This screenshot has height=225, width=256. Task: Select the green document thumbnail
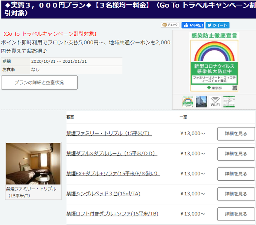(229, 102)
